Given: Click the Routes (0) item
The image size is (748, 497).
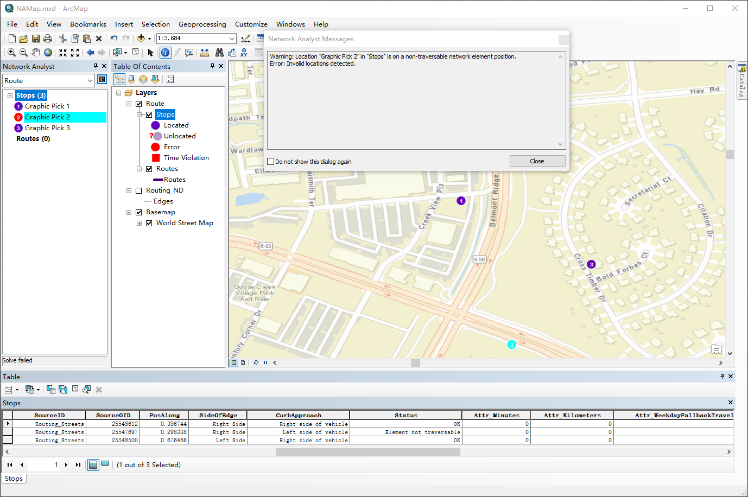Looking at the screenshot, I should pos(33,139).
